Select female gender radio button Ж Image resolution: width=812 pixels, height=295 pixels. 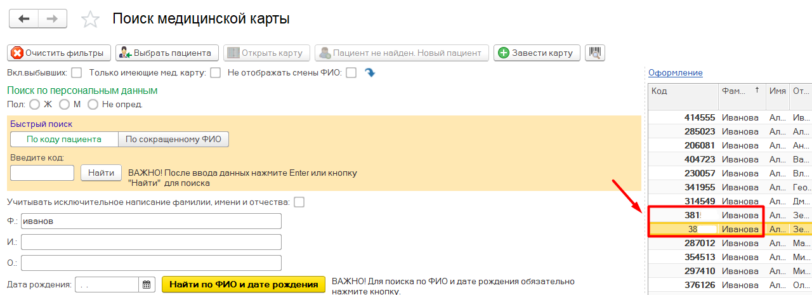coord(35,104)
